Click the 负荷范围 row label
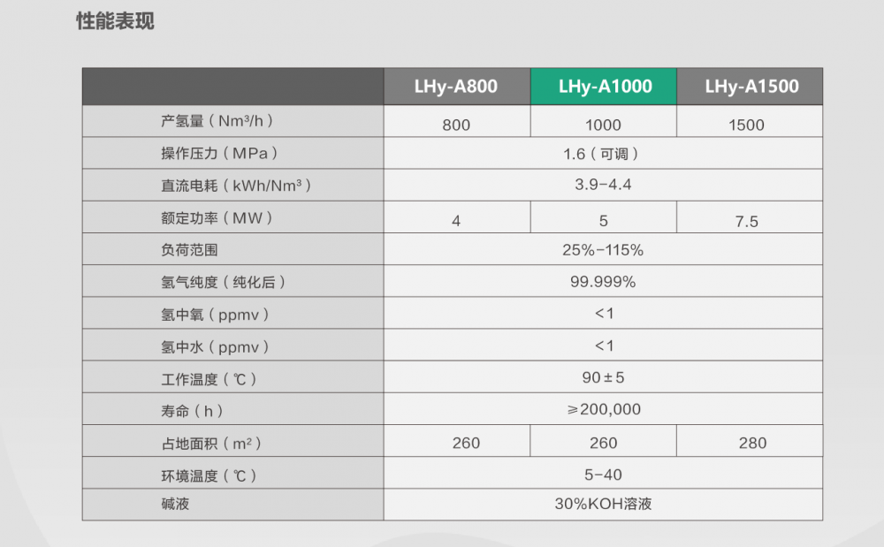 (189, 250)
